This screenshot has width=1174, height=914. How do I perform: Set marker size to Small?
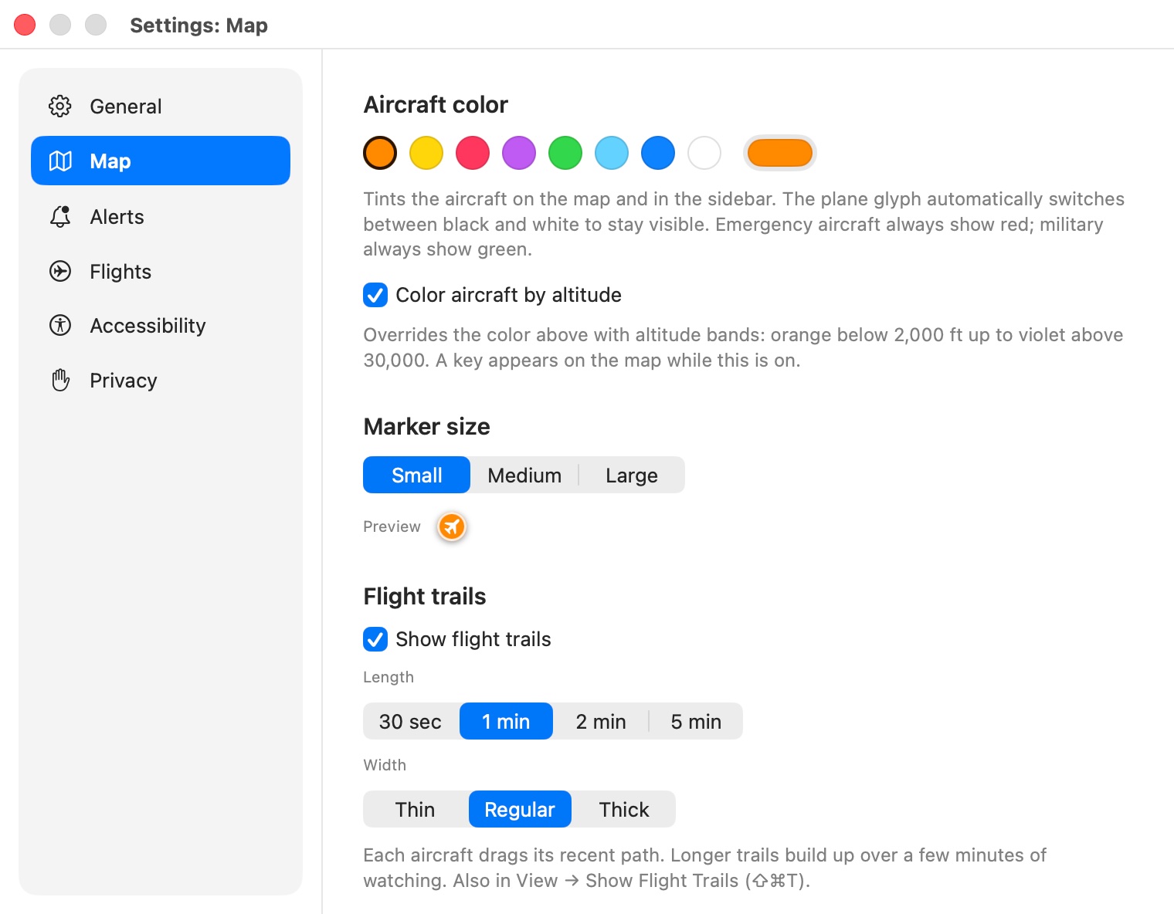pos(416,475)
